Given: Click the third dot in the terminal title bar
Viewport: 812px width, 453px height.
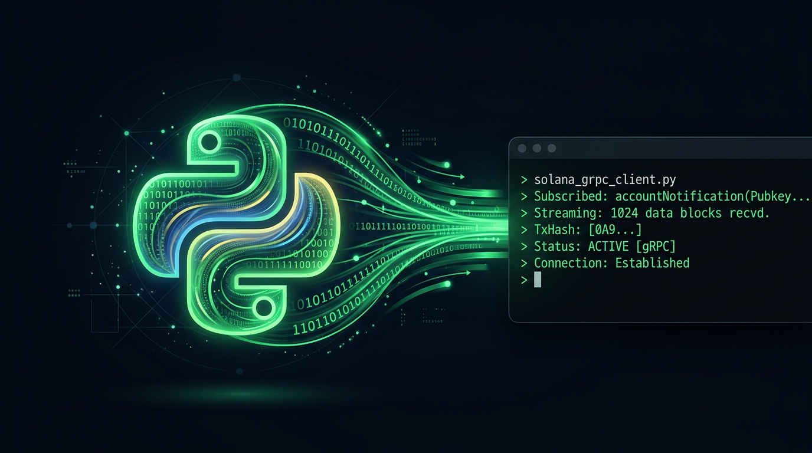Looking at the screenshot, I should coord(552,149).
